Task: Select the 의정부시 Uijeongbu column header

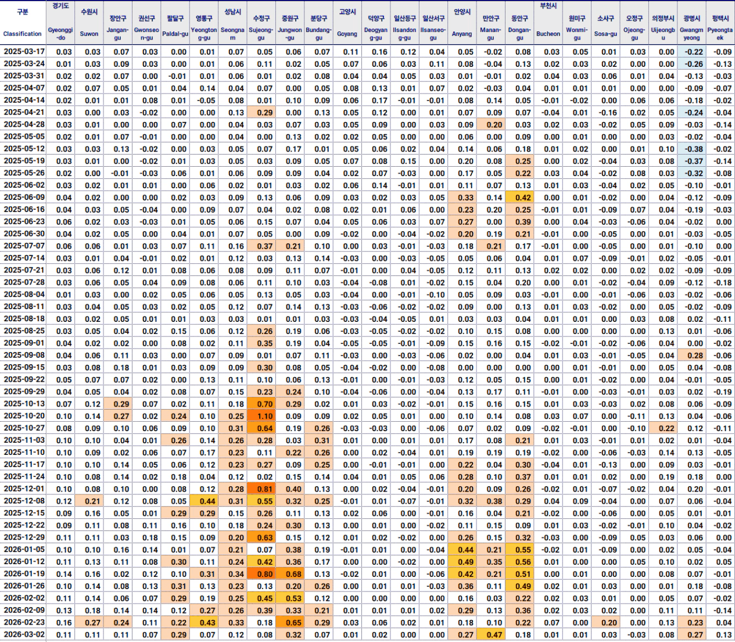Action: [x=663, y=23]
